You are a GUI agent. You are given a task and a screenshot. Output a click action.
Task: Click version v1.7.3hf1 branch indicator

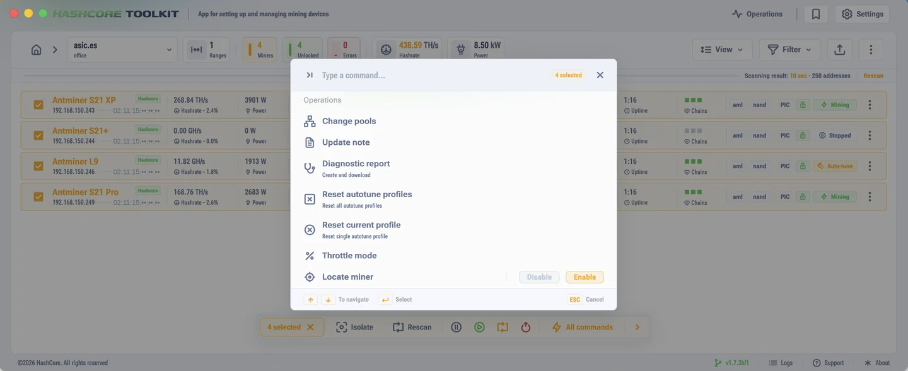pos(731,363)
